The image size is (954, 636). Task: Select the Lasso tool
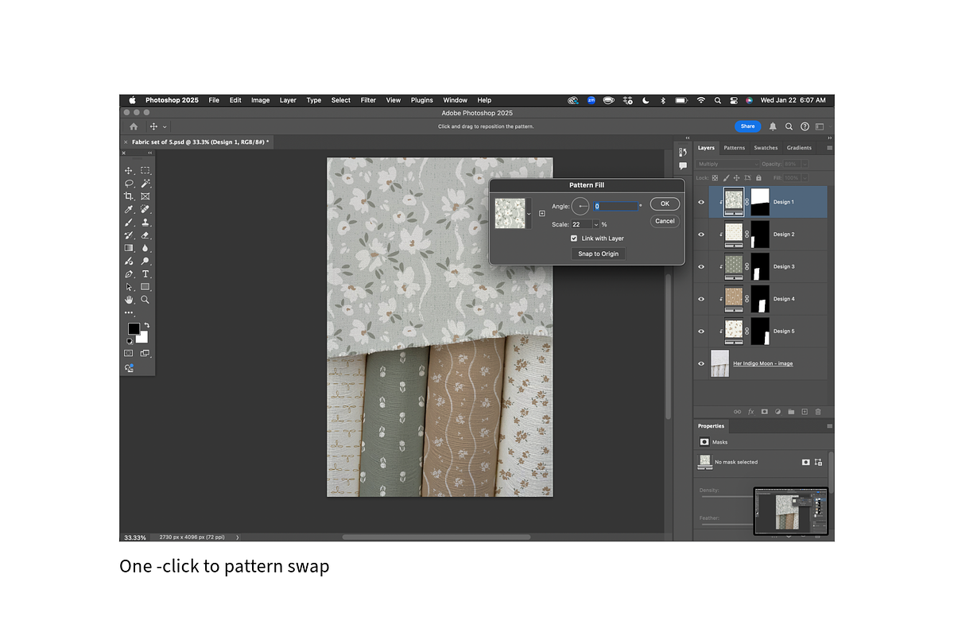tap(129, 183)
